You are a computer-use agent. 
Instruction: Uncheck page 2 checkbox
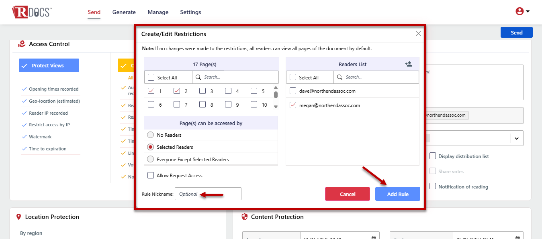click(177, 91)
